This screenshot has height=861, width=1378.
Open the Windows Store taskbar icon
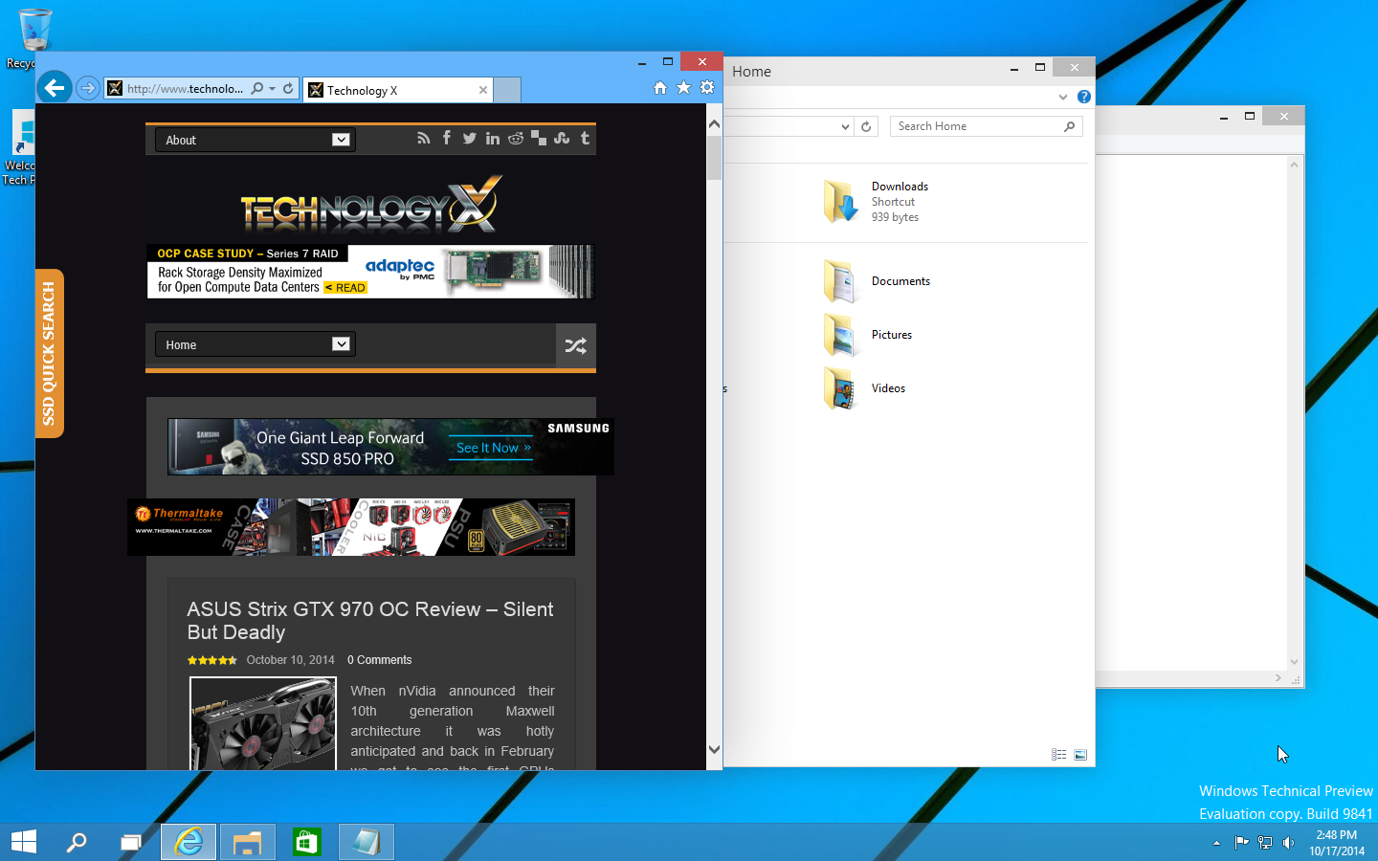306,842
